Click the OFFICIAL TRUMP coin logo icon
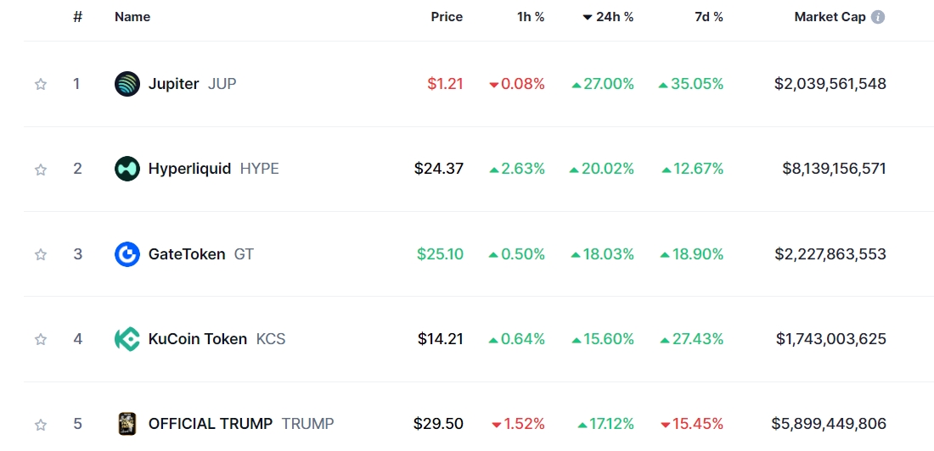The width and height of the screenshot is (934, 451). [x=127, y=424]
